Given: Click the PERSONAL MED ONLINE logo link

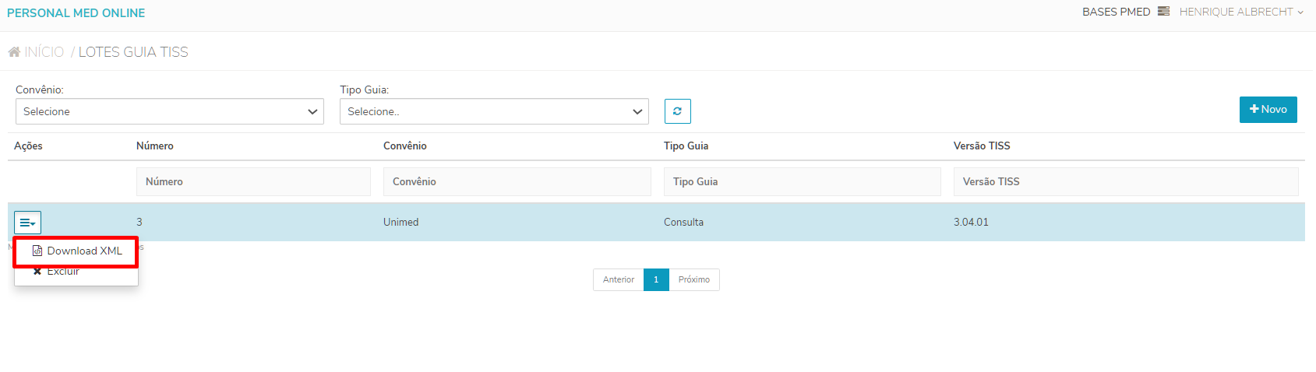Looking at the screenshot, I should click(76, 13).
